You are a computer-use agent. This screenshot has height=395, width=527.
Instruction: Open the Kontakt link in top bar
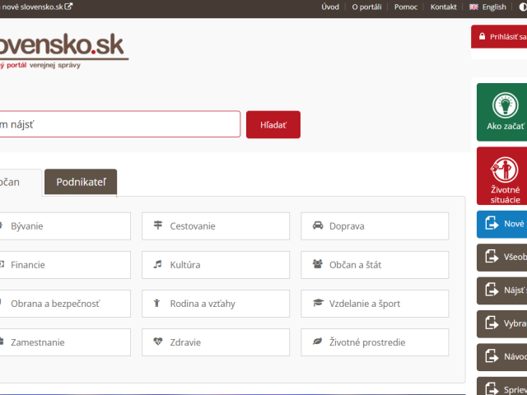[443, 7]
